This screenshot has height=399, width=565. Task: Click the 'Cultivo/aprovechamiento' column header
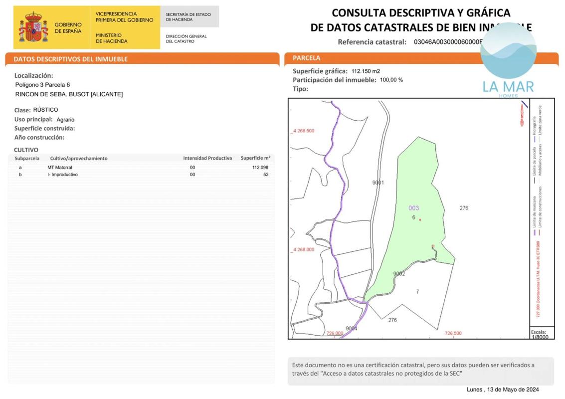(x=79, y=158)
